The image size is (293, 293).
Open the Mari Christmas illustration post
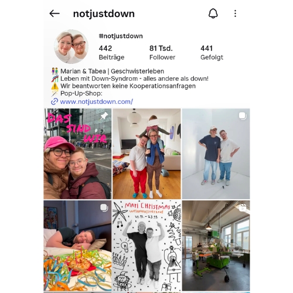pos(146,246)
